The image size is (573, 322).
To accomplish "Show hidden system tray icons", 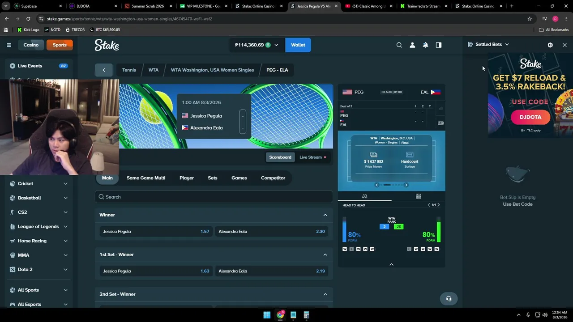I will (x=519, y=315).
